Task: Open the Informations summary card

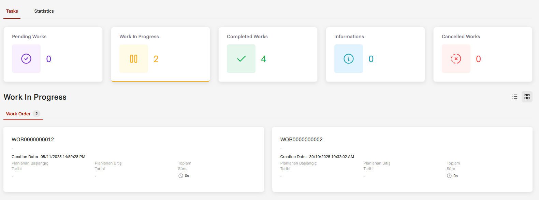Action: tap(375, 54)
